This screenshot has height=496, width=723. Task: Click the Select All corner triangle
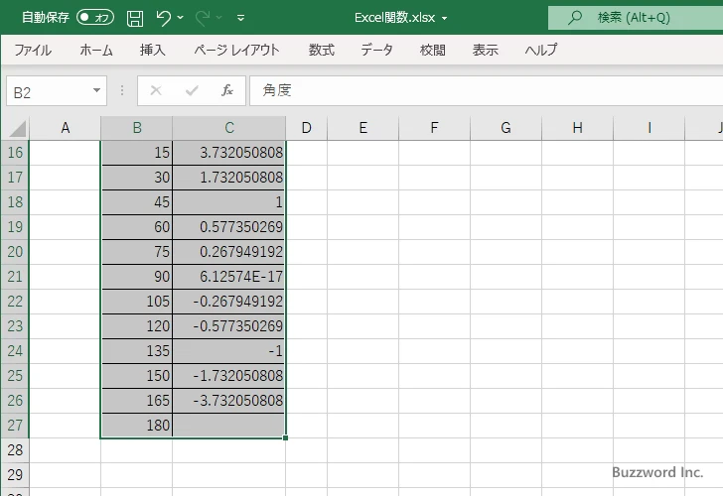tap(17, 129)
